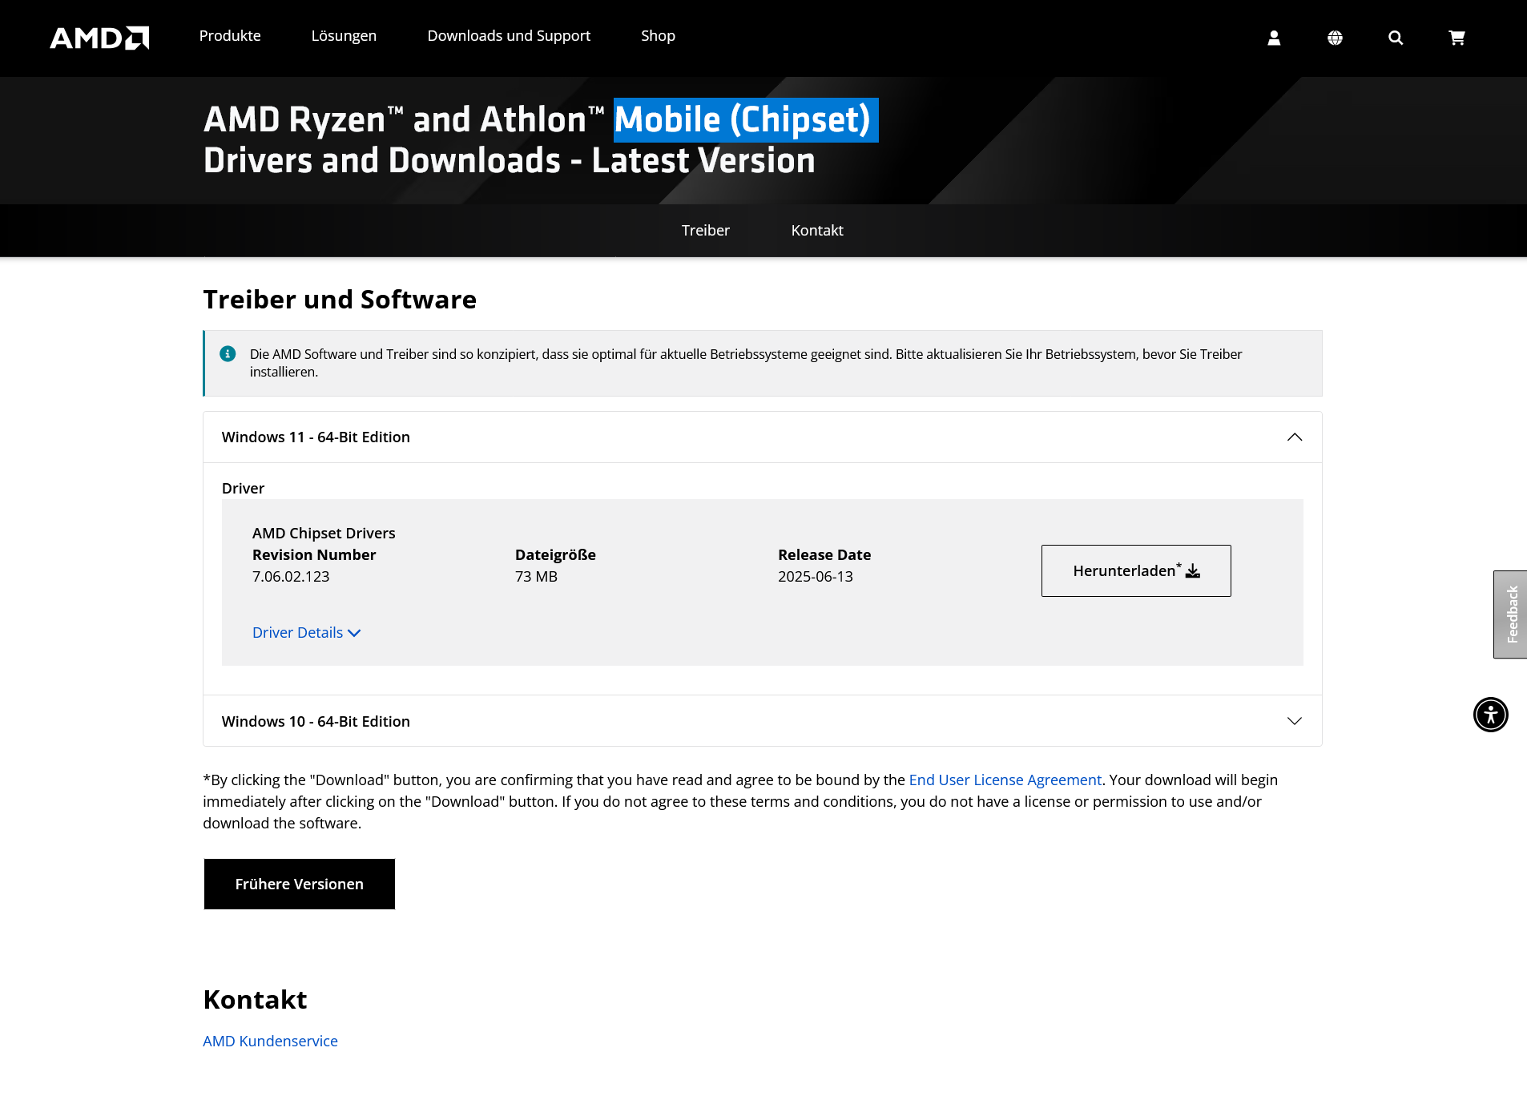Screen dimensions: 1527x1096
Task: Click the file size 73 MB
Action: tap(536, 577)
